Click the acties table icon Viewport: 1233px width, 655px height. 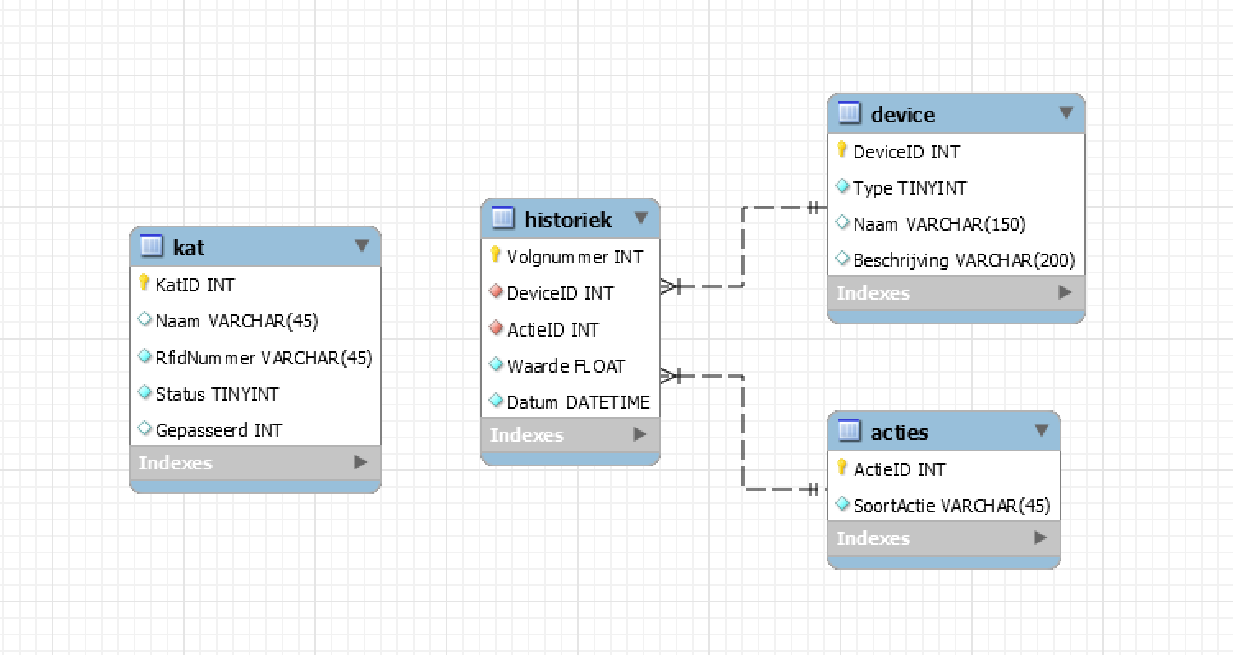click(850, 431)
